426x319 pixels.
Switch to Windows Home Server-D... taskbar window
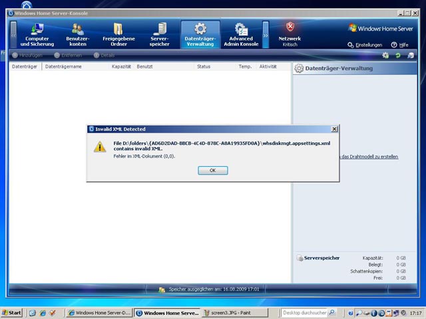pos(99,313)
